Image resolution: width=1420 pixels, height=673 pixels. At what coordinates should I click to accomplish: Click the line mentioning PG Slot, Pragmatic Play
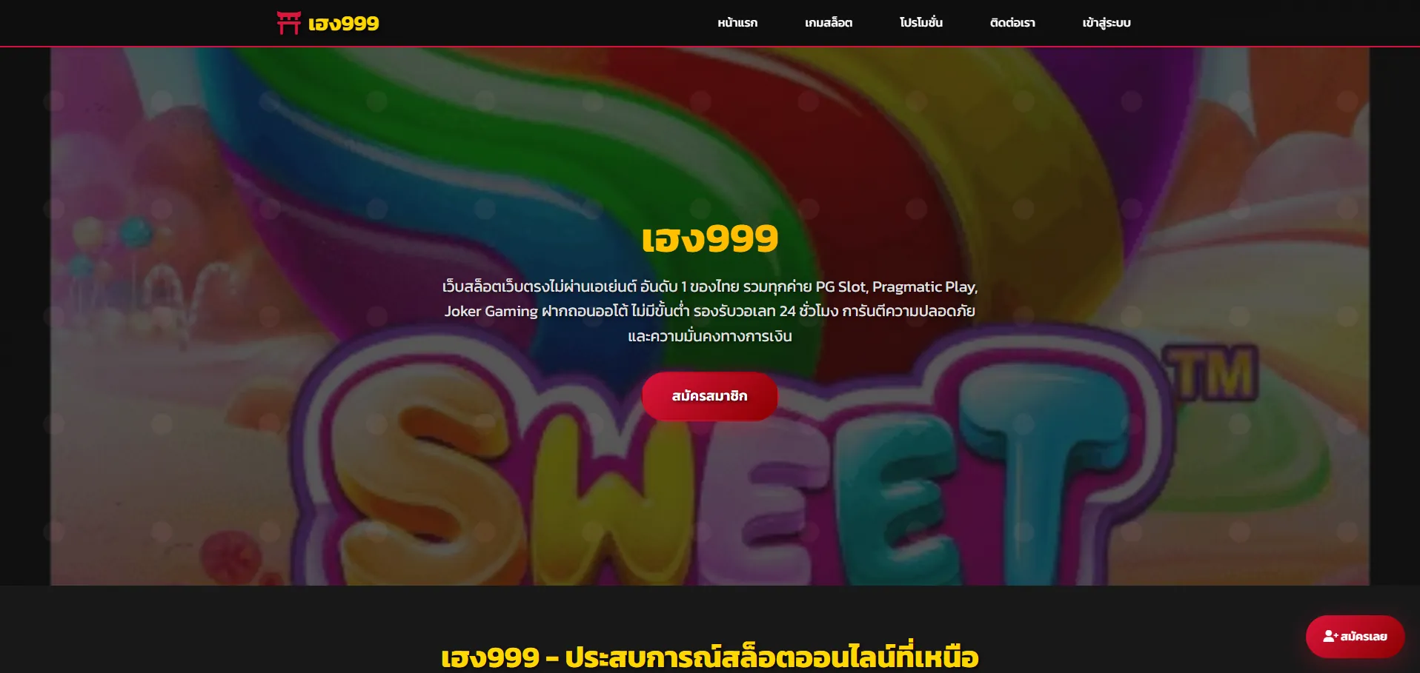[x=710, y=287]
